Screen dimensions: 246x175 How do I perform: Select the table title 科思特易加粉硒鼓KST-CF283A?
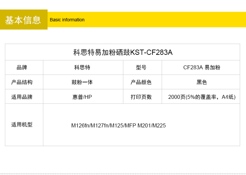point(123,53)
